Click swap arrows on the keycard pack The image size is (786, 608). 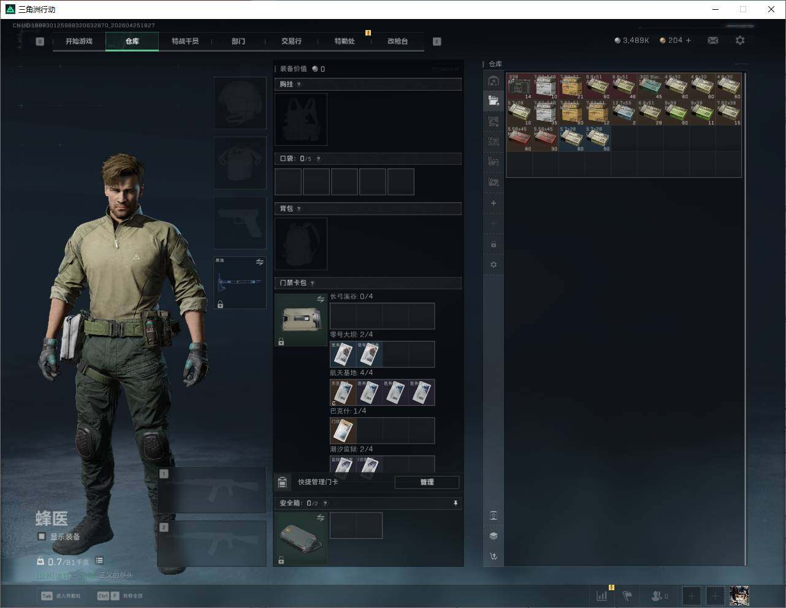(321, 299)
